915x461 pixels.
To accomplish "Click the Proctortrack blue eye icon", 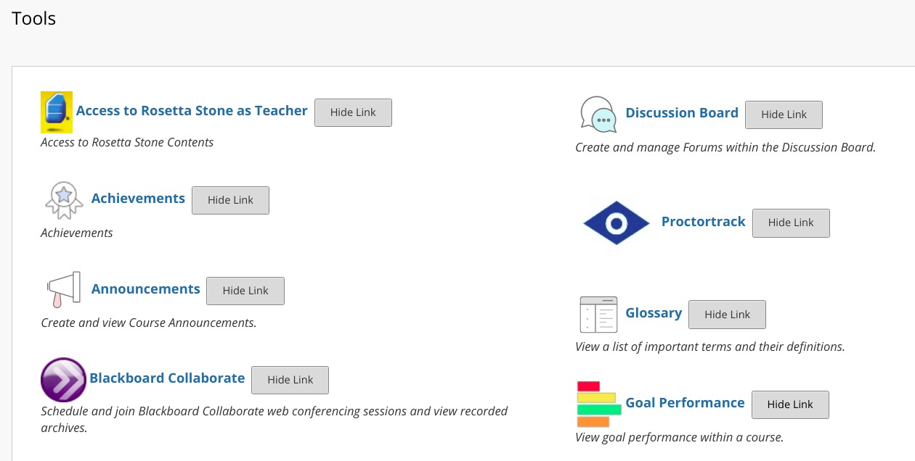I will pyautogui.click(x=616, y=223).
